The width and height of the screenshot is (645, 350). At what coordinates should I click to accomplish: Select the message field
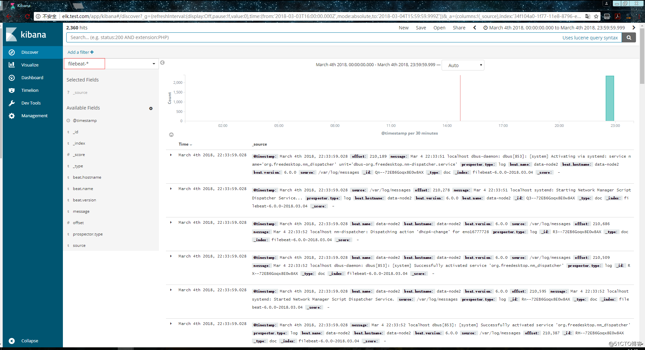(81, 211)
